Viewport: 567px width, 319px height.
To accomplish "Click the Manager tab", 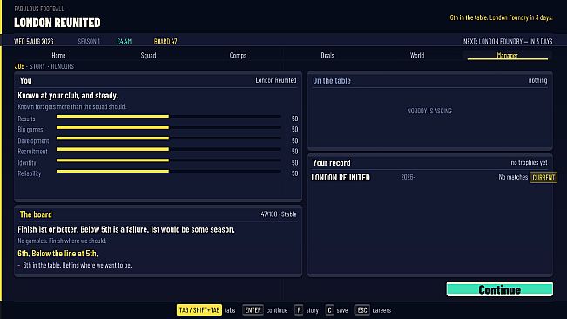I will tap(507, 55).
